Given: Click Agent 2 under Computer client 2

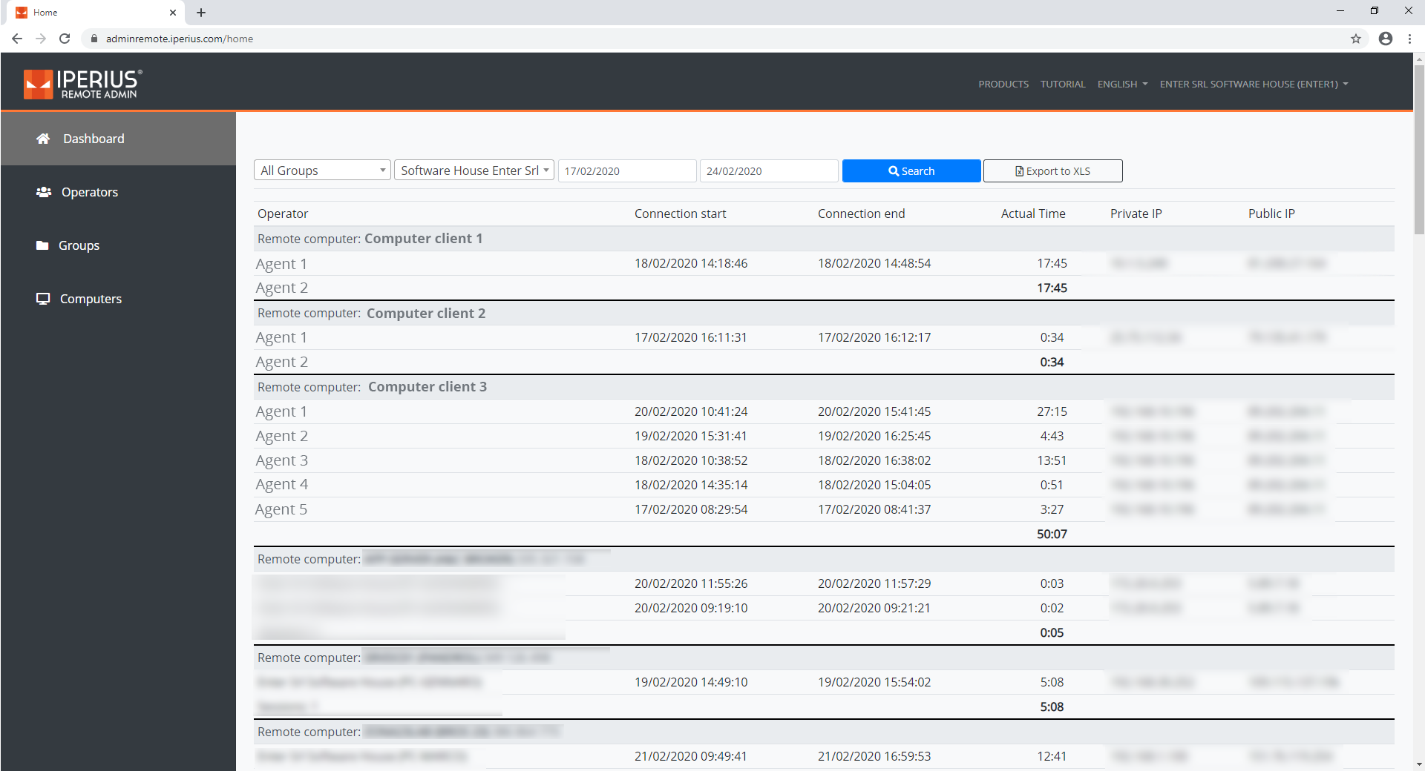Looking at the screenshot, I should coord(281,362).
